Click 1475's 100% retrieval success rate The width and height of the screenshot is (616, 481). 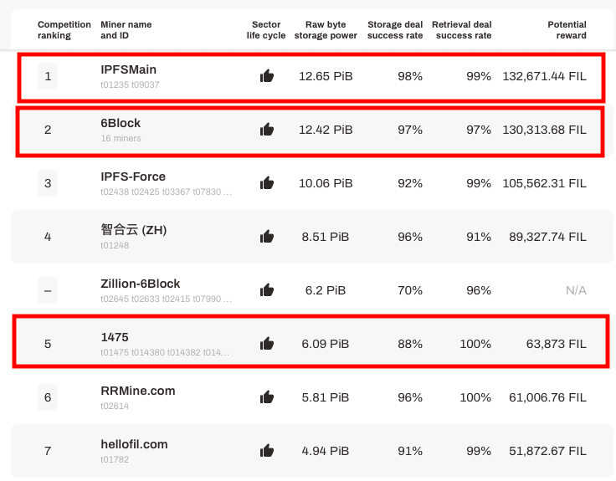475,344
